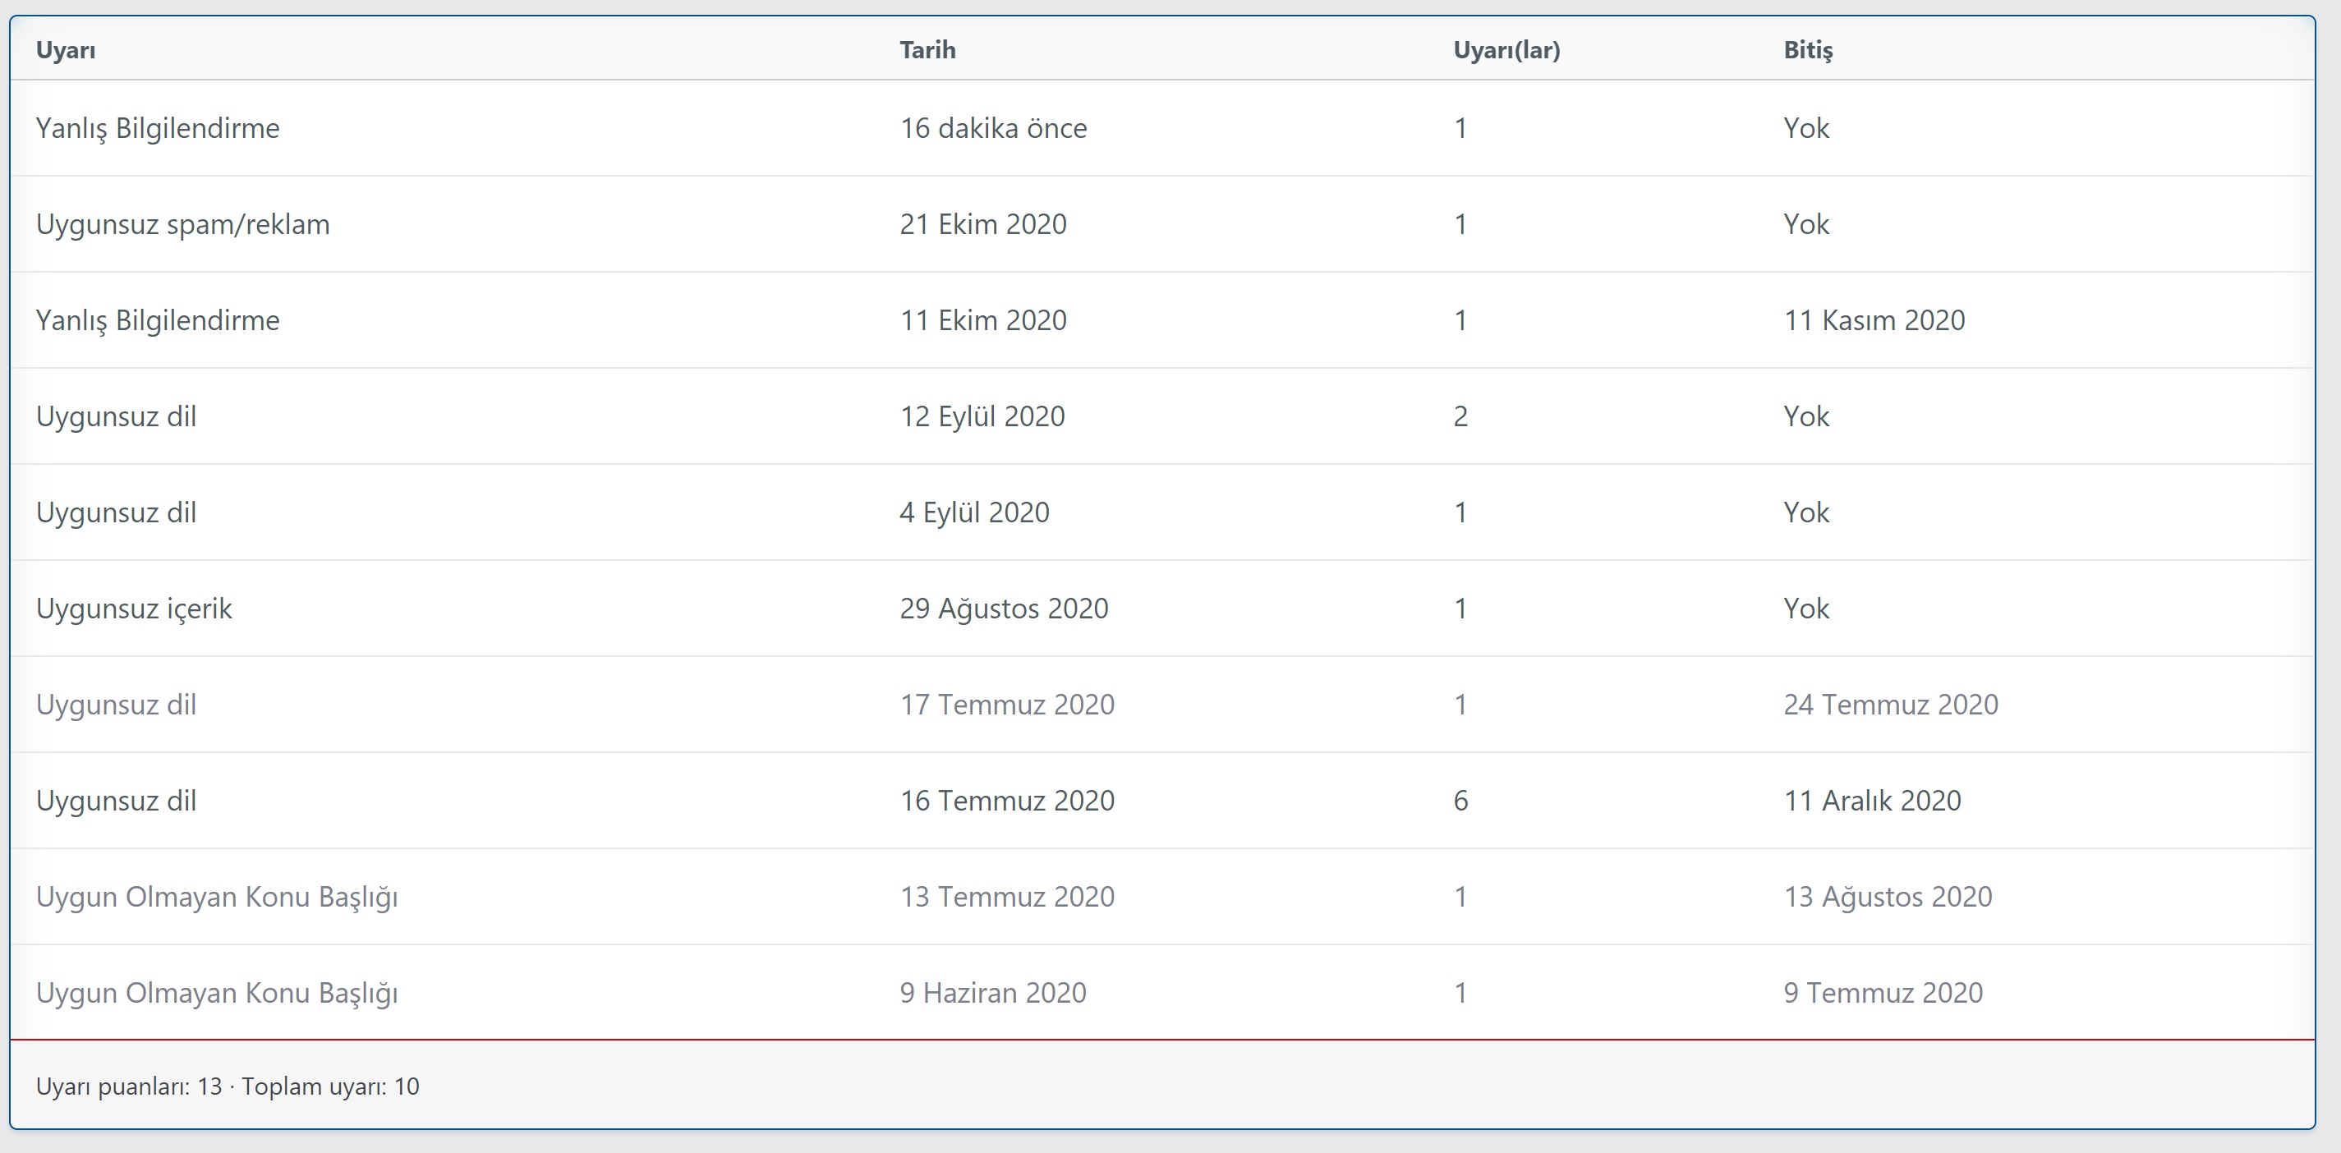Open expired Uygunsuz dil from 17 Temmuz

[x=117, y=705]
